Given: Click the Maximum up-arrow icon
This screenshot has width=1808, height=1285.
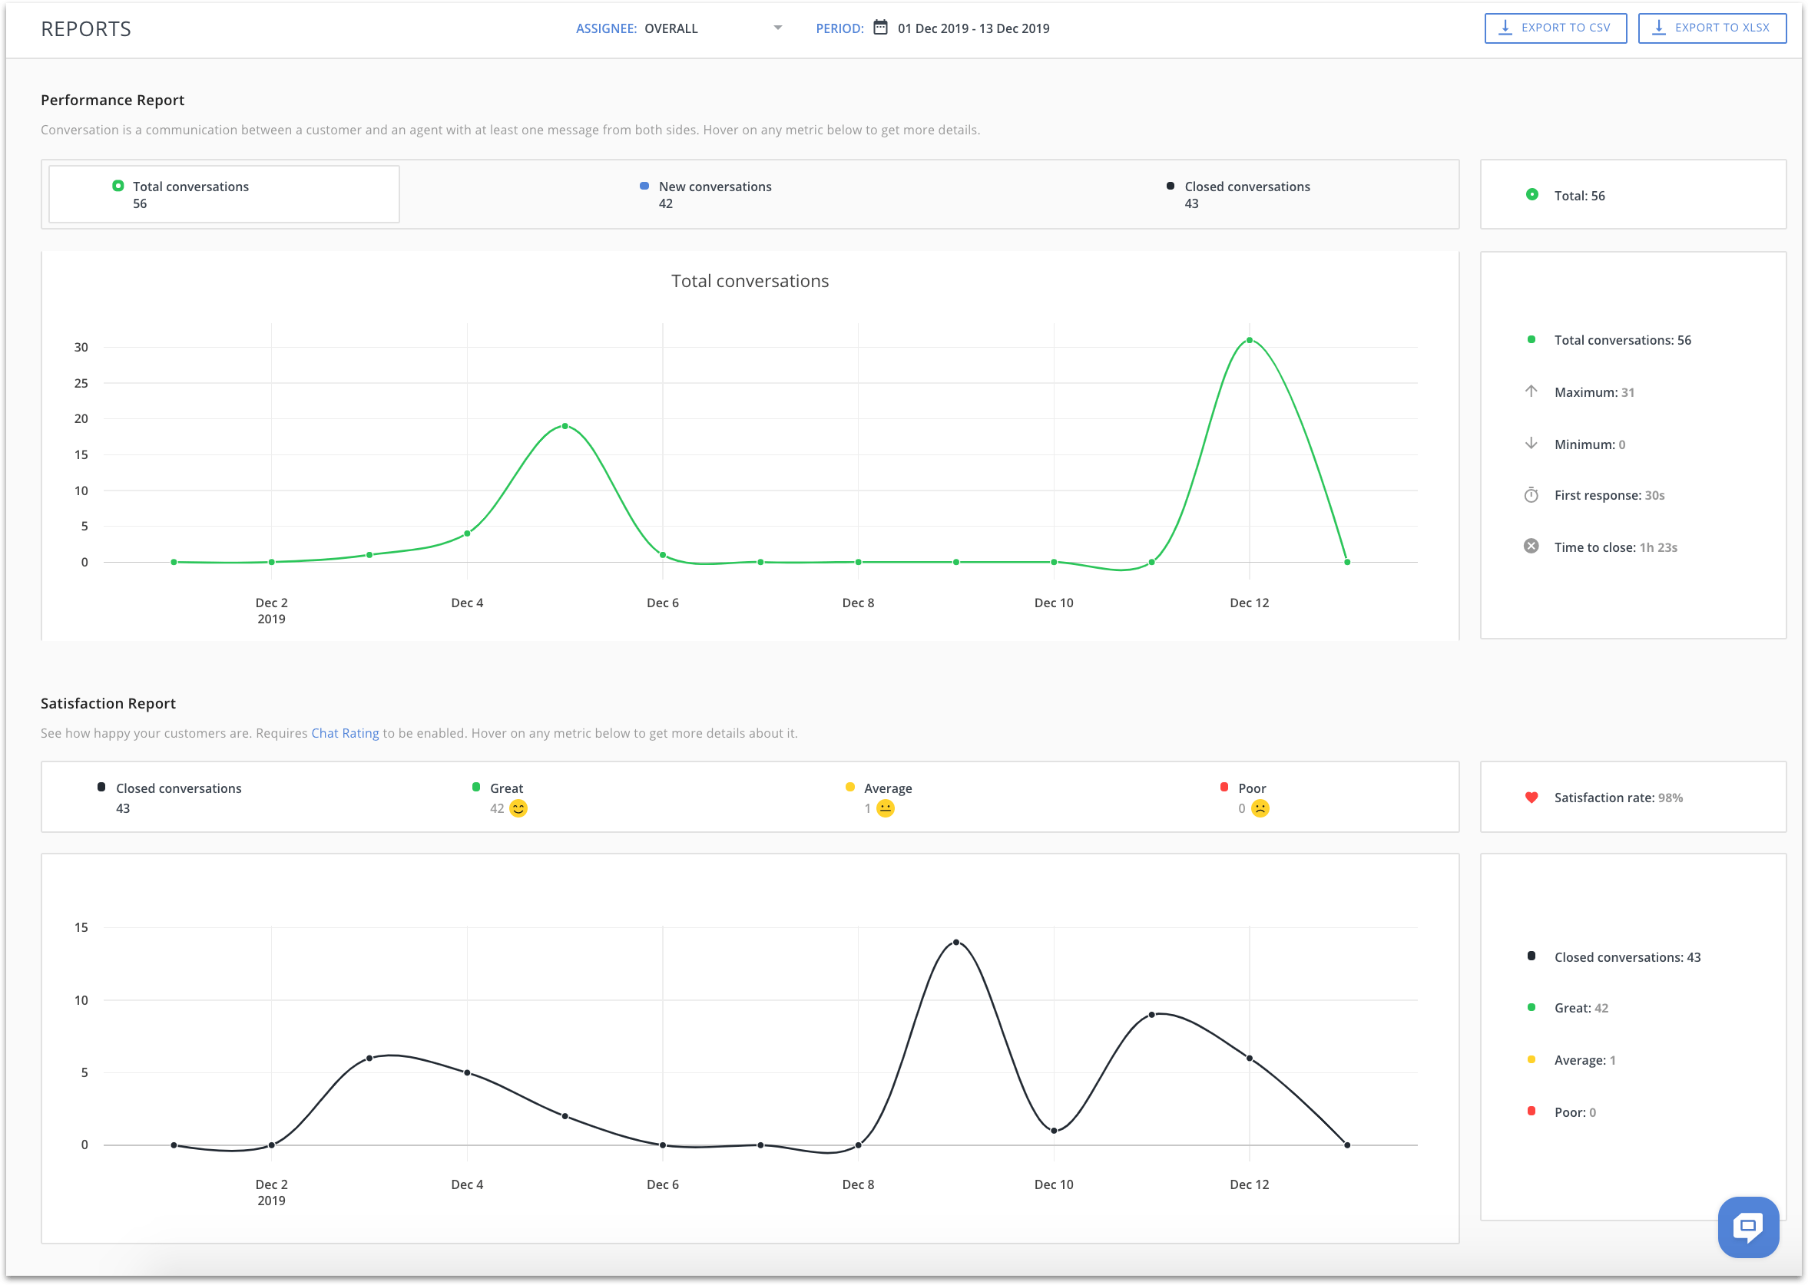Looking at the screenshot, I should pyautogui.click(x=1531, y=391).
